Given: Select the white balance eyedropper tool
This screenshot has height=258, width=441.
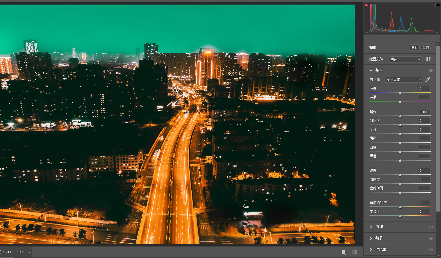Looking at the screenshot, I should [x=428, y=80].
